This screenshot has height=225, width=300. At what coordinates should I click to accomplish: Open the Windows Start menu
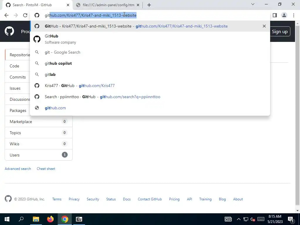coord(7,219)
